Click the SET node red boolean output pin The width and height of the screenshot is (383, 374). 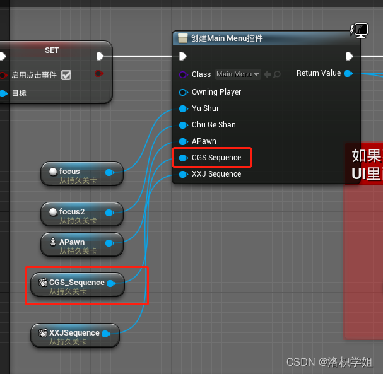(98, 73)
